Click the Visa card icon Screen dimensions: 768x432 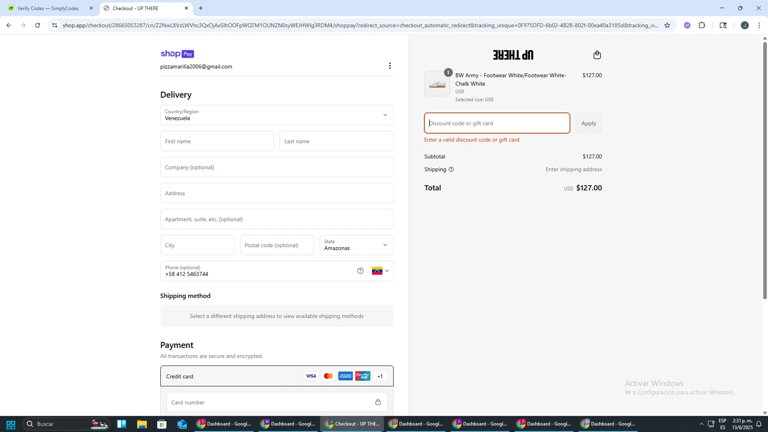coord(311,376)
